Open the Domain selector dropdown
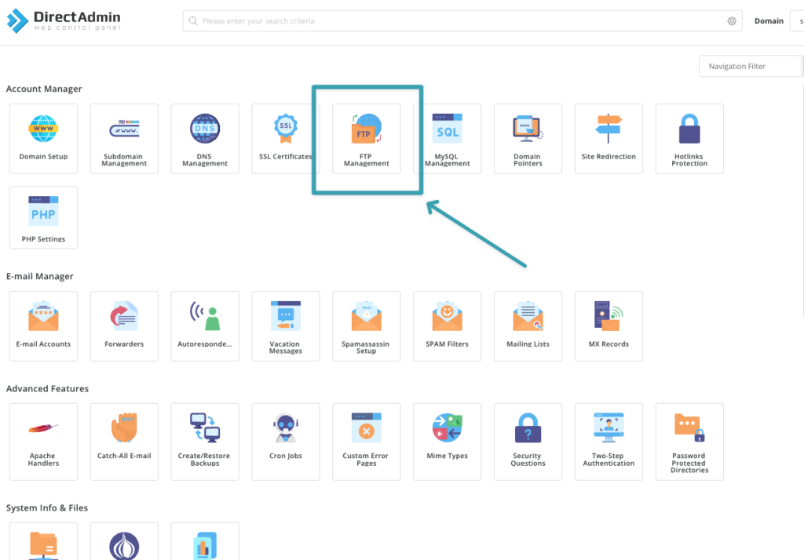 click(798, 21)
